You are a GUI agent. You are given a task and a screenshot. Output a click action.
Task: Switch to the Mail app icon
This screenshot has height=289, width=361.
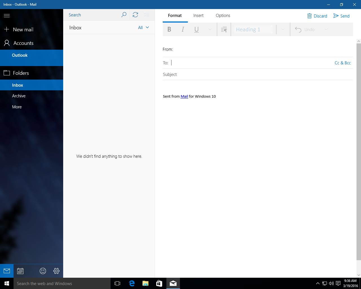click(7, 271)
